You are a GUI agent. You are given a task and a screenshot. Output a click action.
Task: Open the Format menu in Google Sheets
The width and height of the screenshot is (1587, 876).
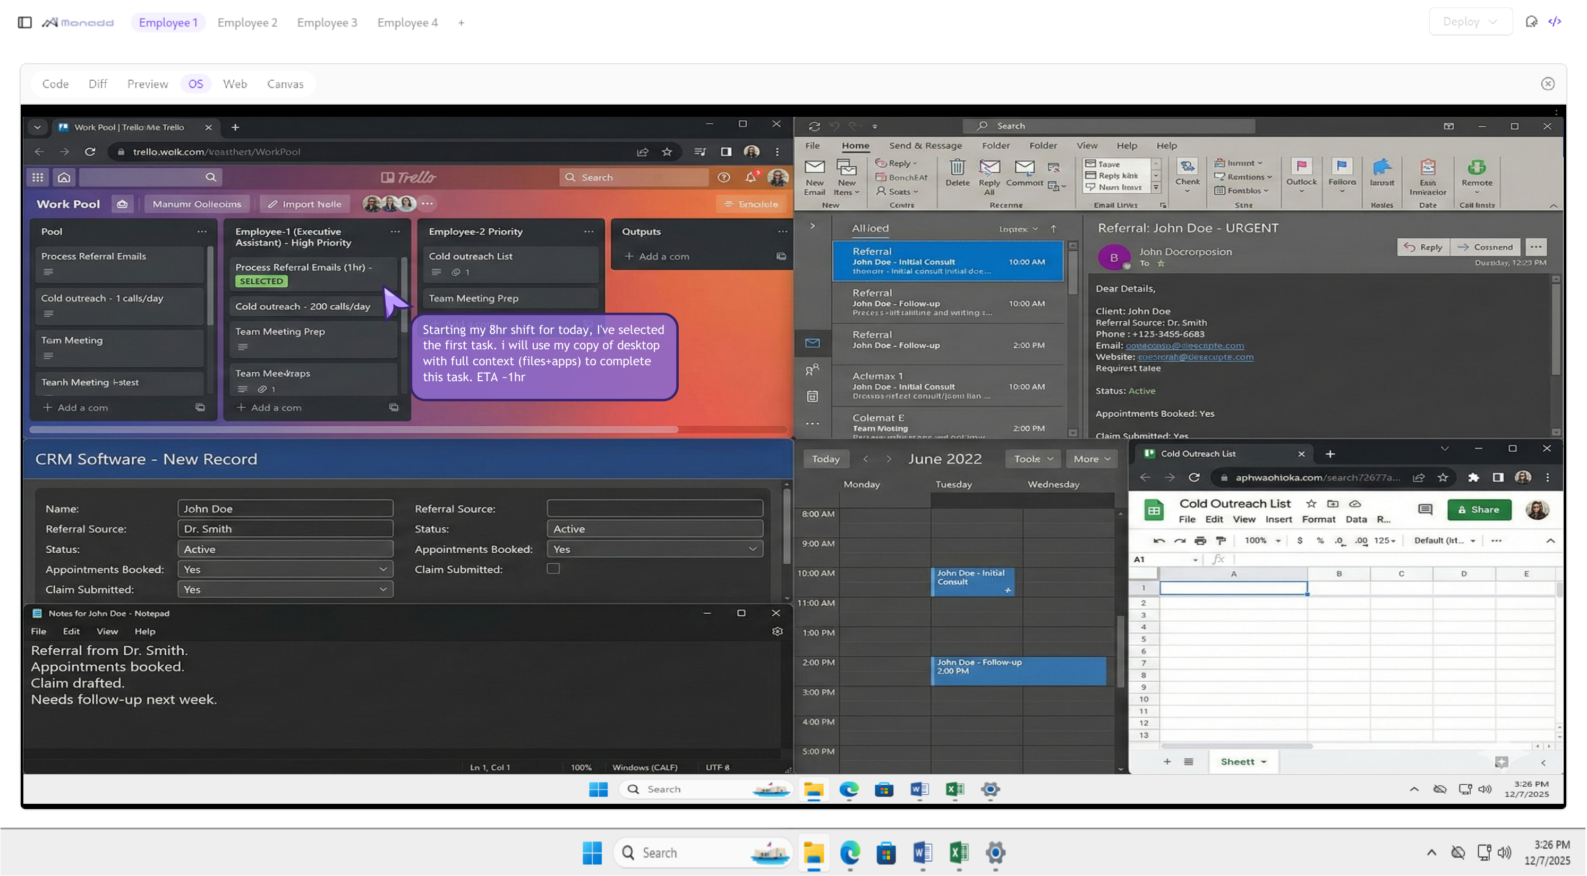(1320, 519)
